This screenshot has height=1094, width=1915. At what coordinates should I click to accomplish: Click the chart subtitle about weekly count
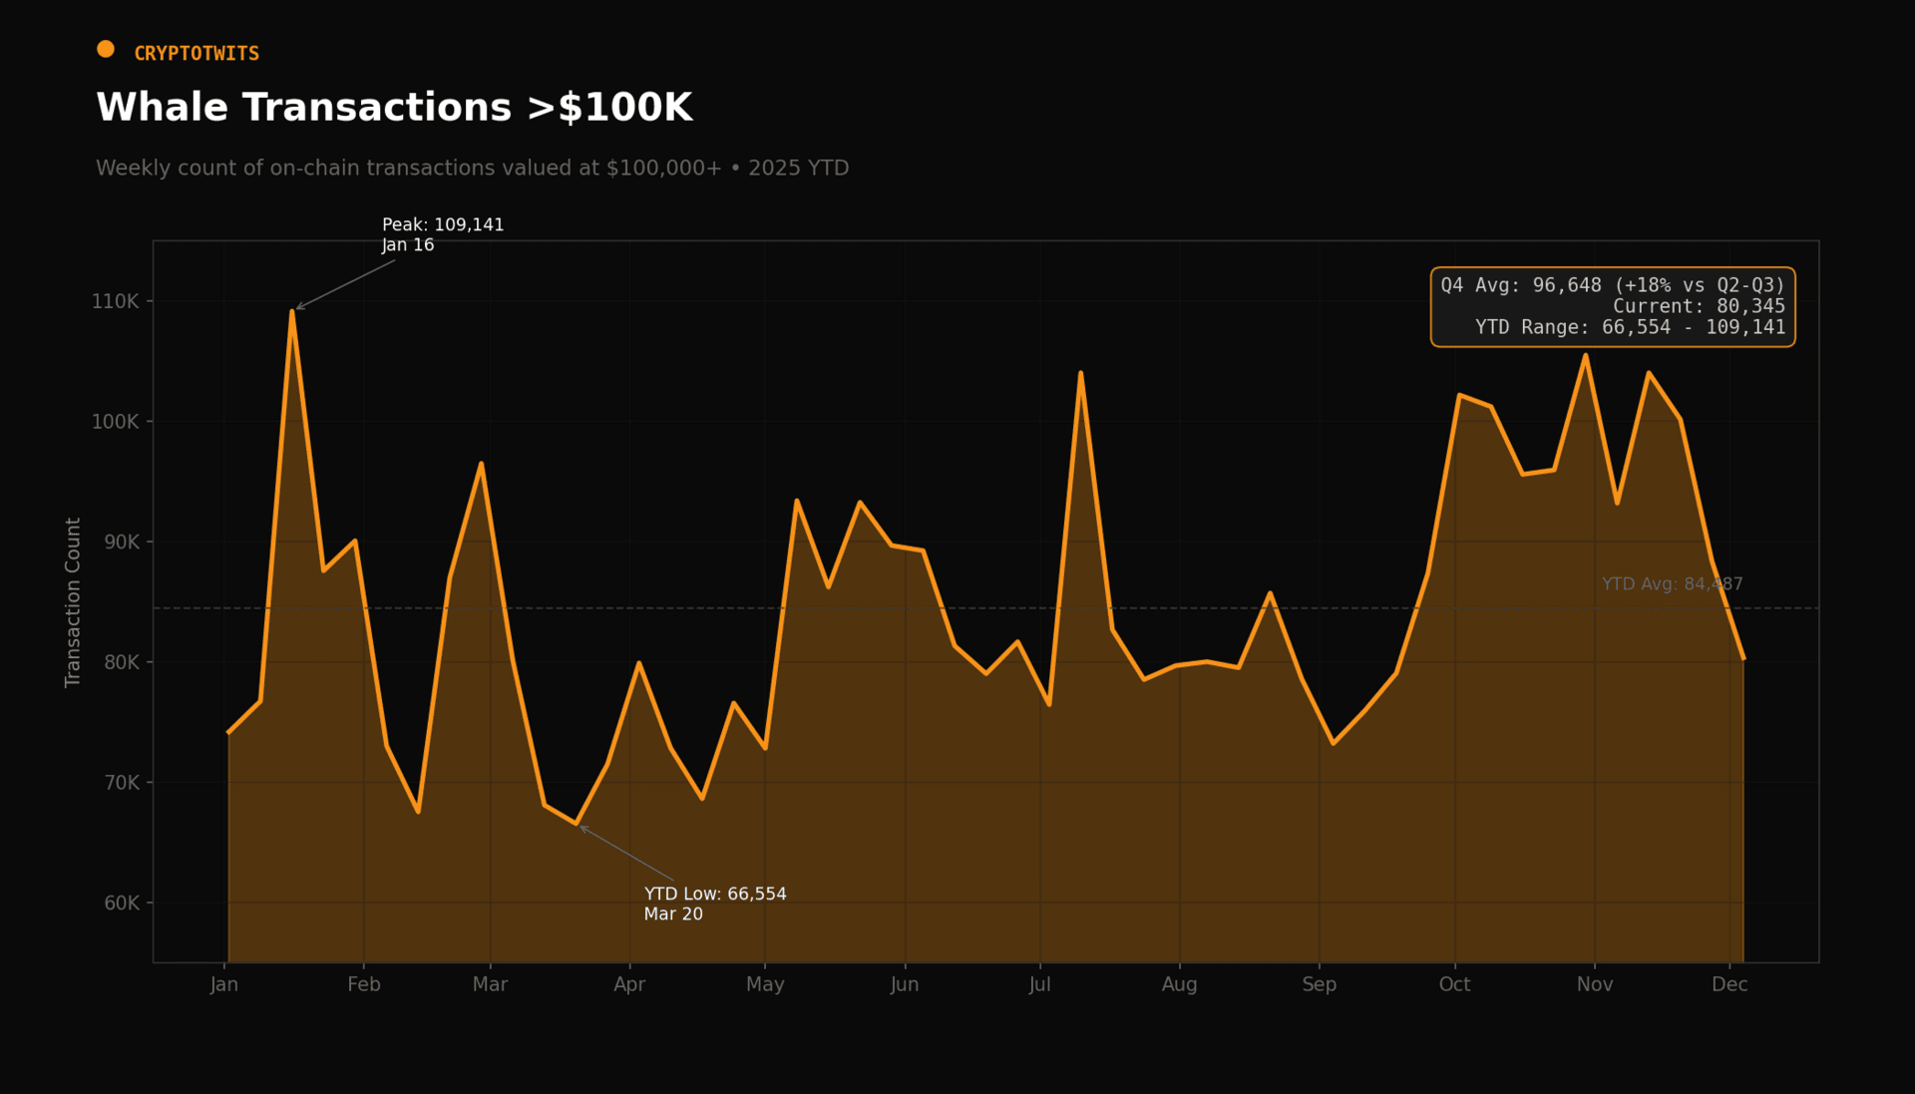pos(472,168)
